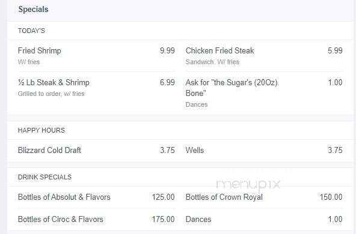Screen dimensions: 356x234
Task: Click the 9.99 price for Fried Shrimp
Action: tap(167, 50)
